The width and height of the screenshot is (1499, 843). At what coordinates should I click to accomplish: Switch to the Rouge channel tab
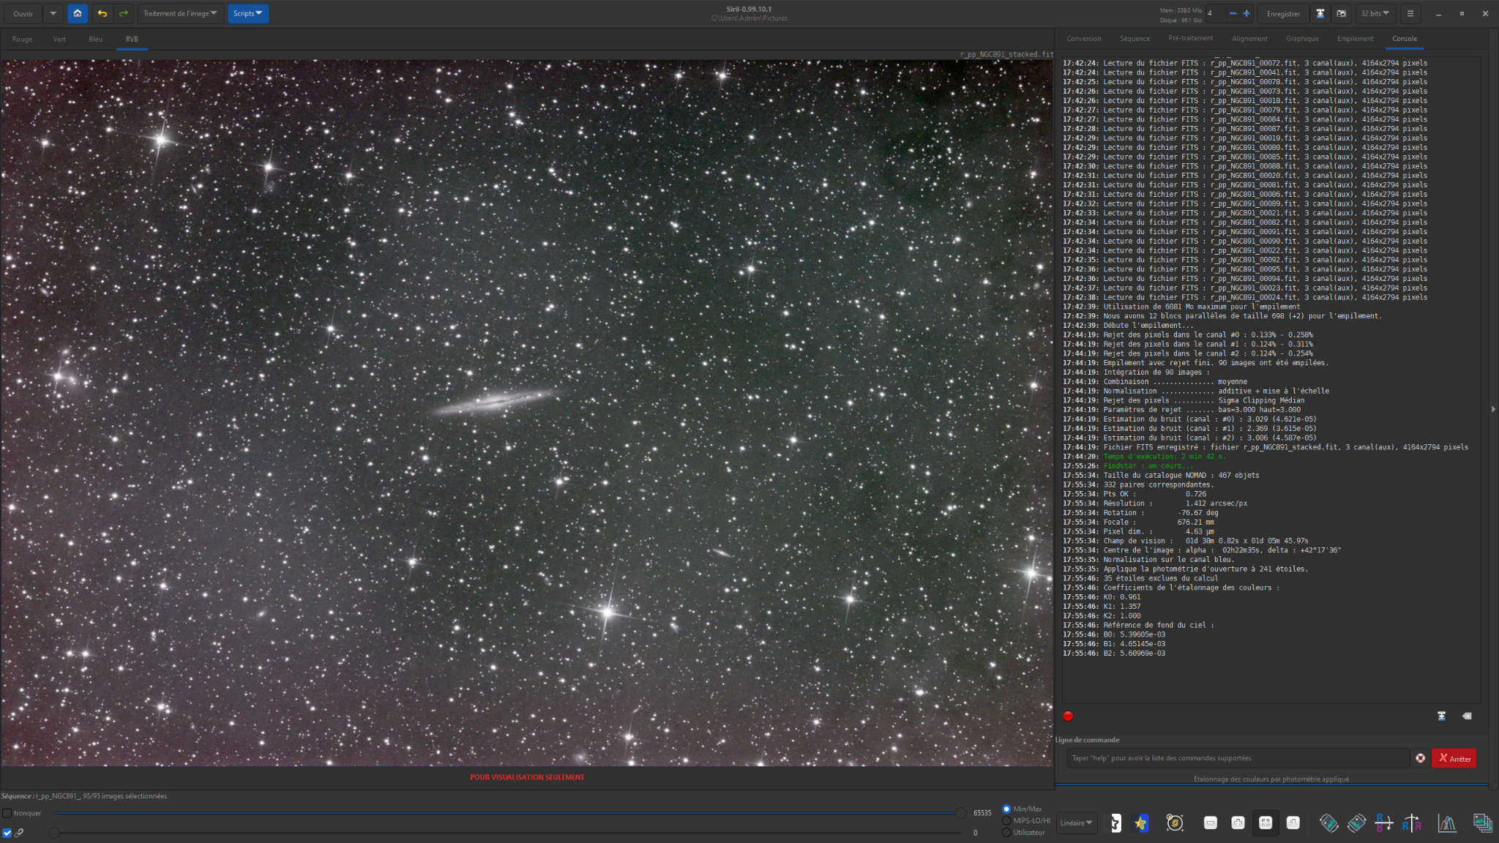22,40
